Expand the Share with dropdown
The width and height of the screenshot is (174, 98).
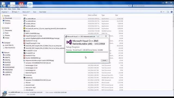click(x=26, y=12)
